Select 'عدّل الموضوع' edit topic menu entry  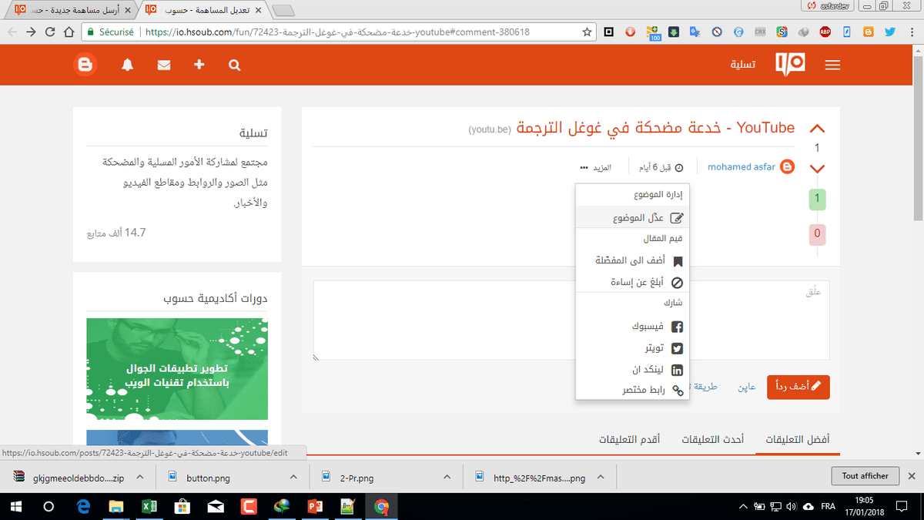pyautogui.click(x=632, y=218)
